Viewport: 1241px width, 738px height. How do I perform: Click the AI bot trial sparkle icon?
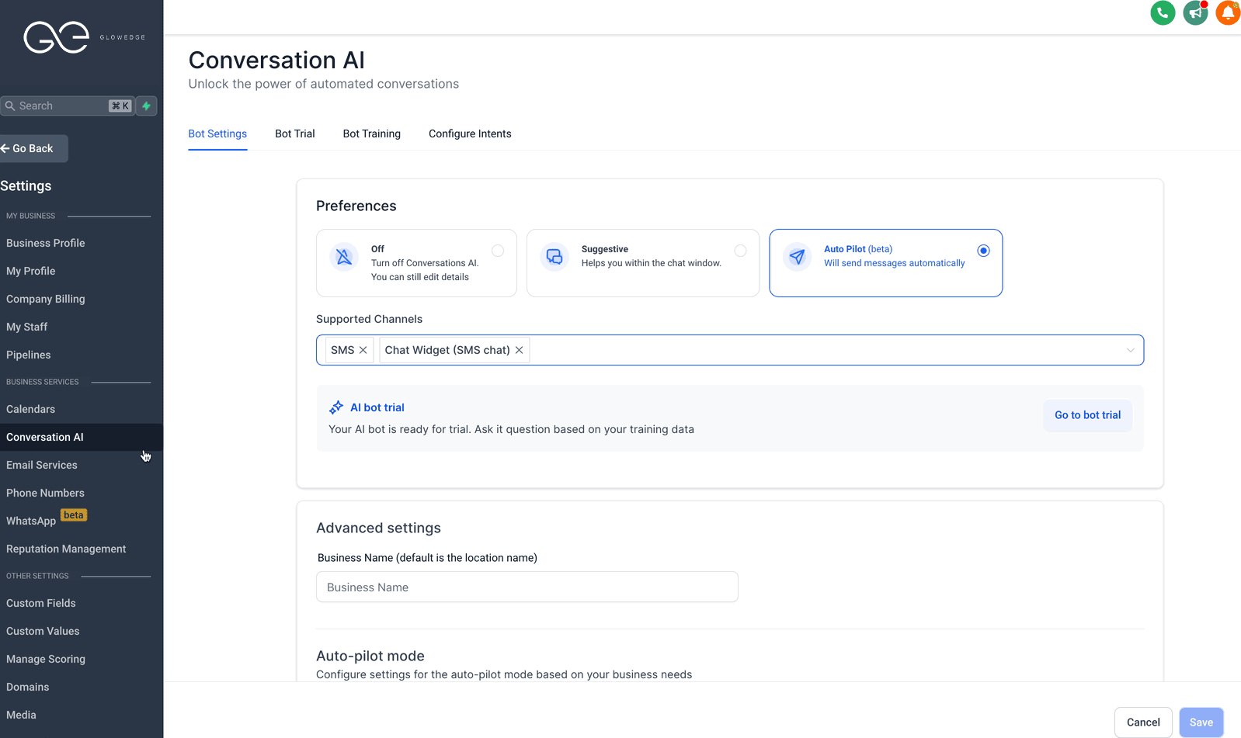coord(336,407)
